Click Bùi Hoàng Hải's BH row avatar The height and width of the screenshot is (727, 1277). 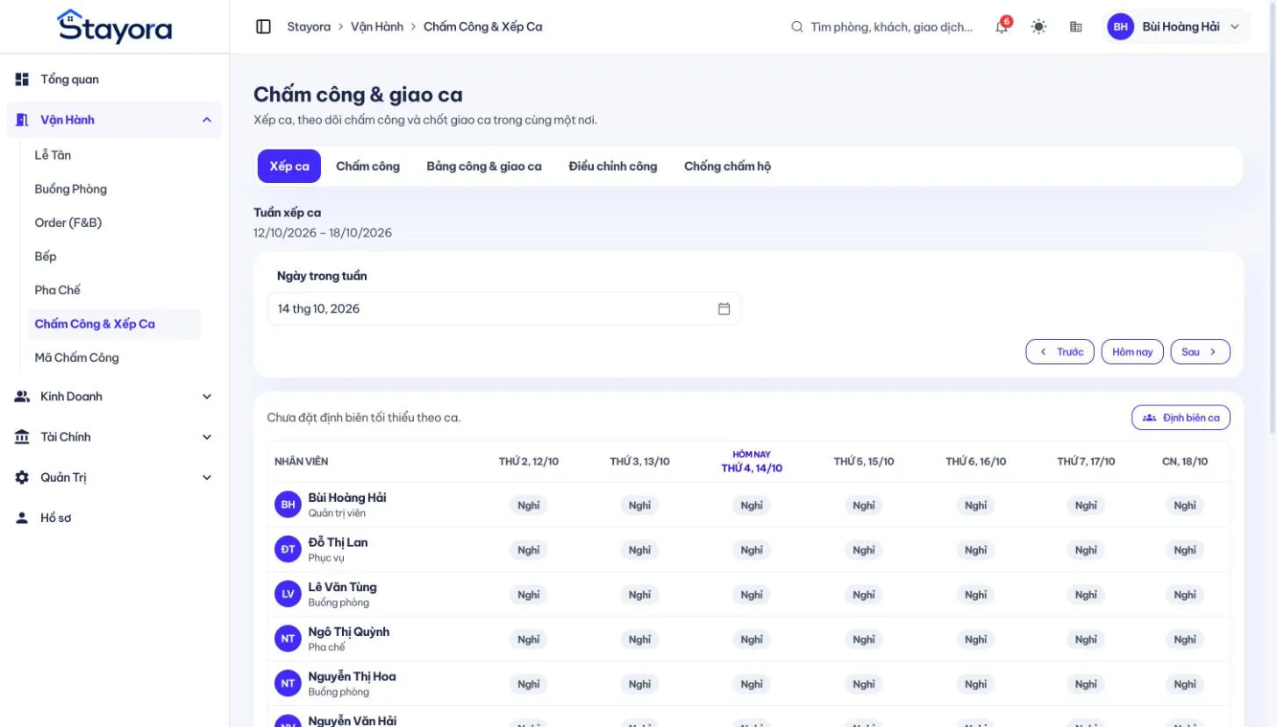tap(288, 505)
